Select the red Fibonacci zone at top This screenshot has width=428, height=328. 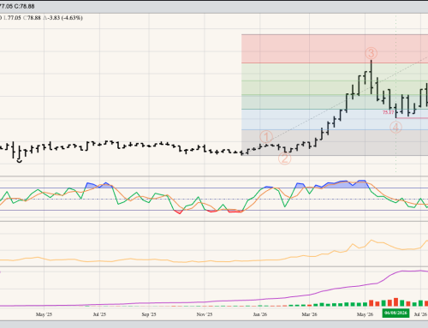(x=335, y=49)
